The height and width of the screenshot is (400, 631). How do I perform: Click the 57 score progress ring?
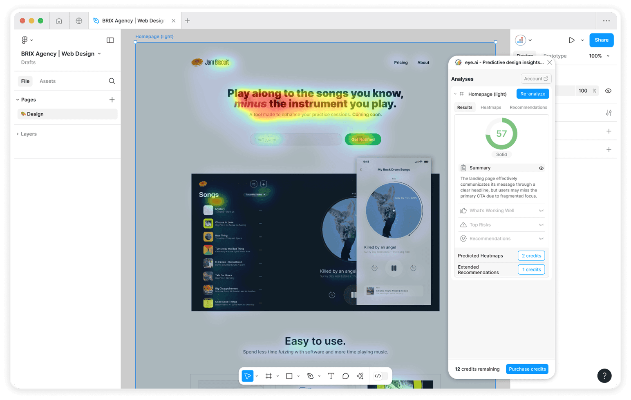[x=502, y=134]
